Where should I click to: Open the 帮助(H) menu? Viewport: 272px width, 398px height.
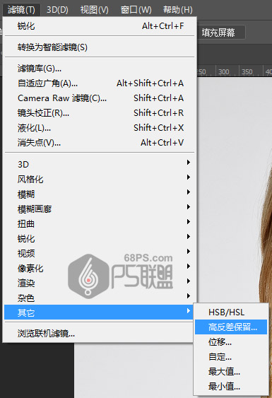(177, 10)
